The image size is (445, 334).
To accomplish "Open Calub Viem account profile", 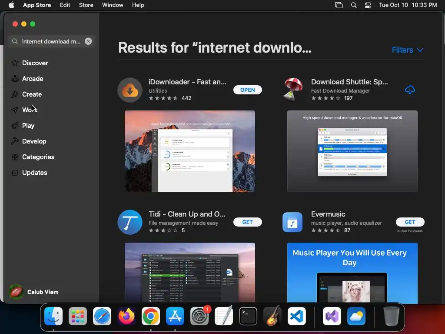I will (34, 292).
